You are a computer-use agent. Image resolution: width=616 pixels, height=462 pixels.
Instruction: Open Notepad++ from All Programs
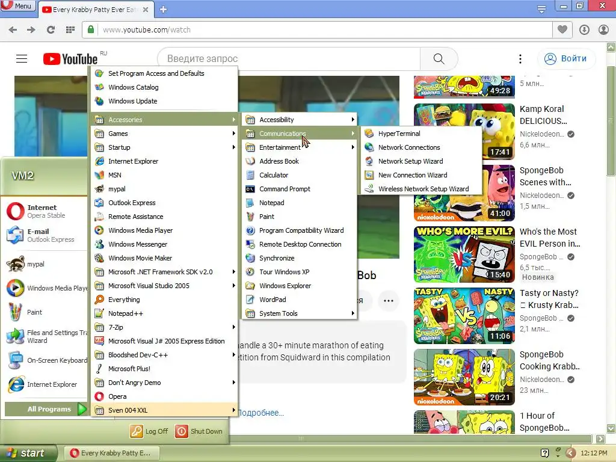click(x=164, y=313)
